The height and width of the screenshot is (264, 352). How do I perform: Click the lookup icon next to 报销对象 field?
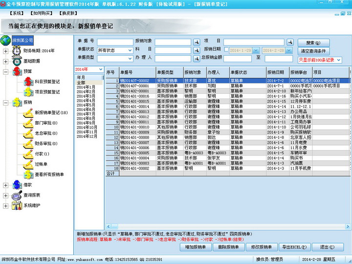pyautogui.click(x=196, y=42)
